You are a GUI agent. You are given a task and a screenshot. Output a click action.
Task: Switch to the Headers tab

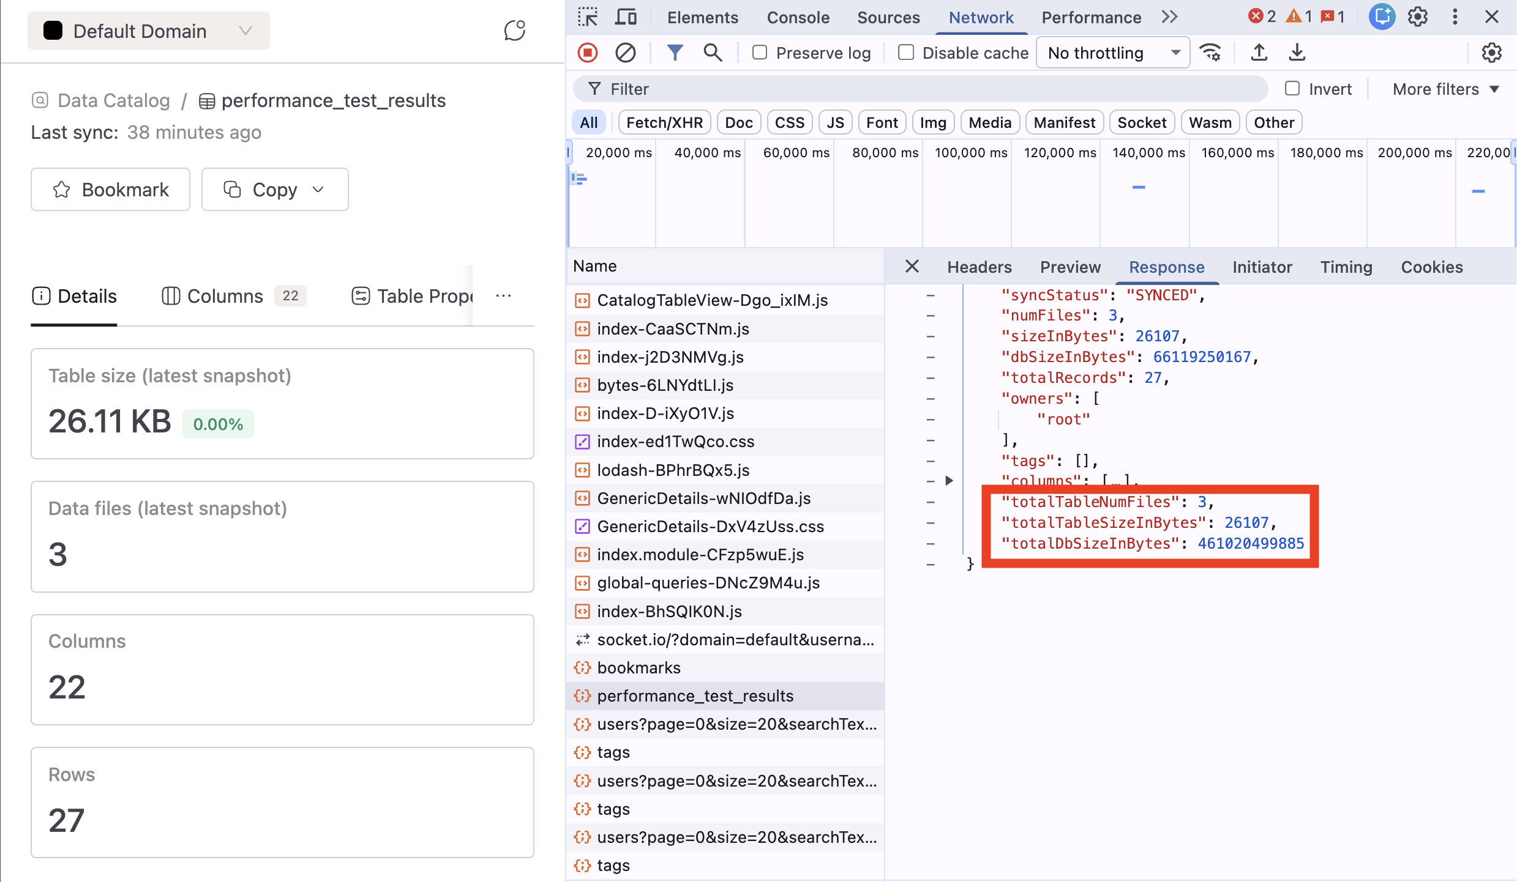(x=979, y=267)
